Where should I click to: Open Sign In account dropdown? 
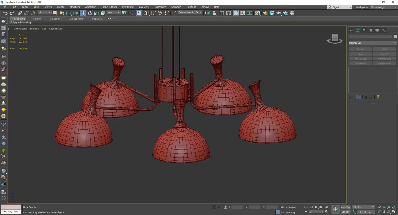[339, 7]
